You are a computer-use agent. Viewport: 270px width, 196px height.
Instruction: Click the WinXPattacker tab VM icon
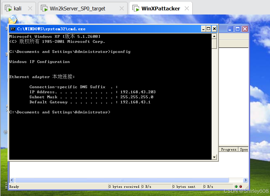(136, 8)
